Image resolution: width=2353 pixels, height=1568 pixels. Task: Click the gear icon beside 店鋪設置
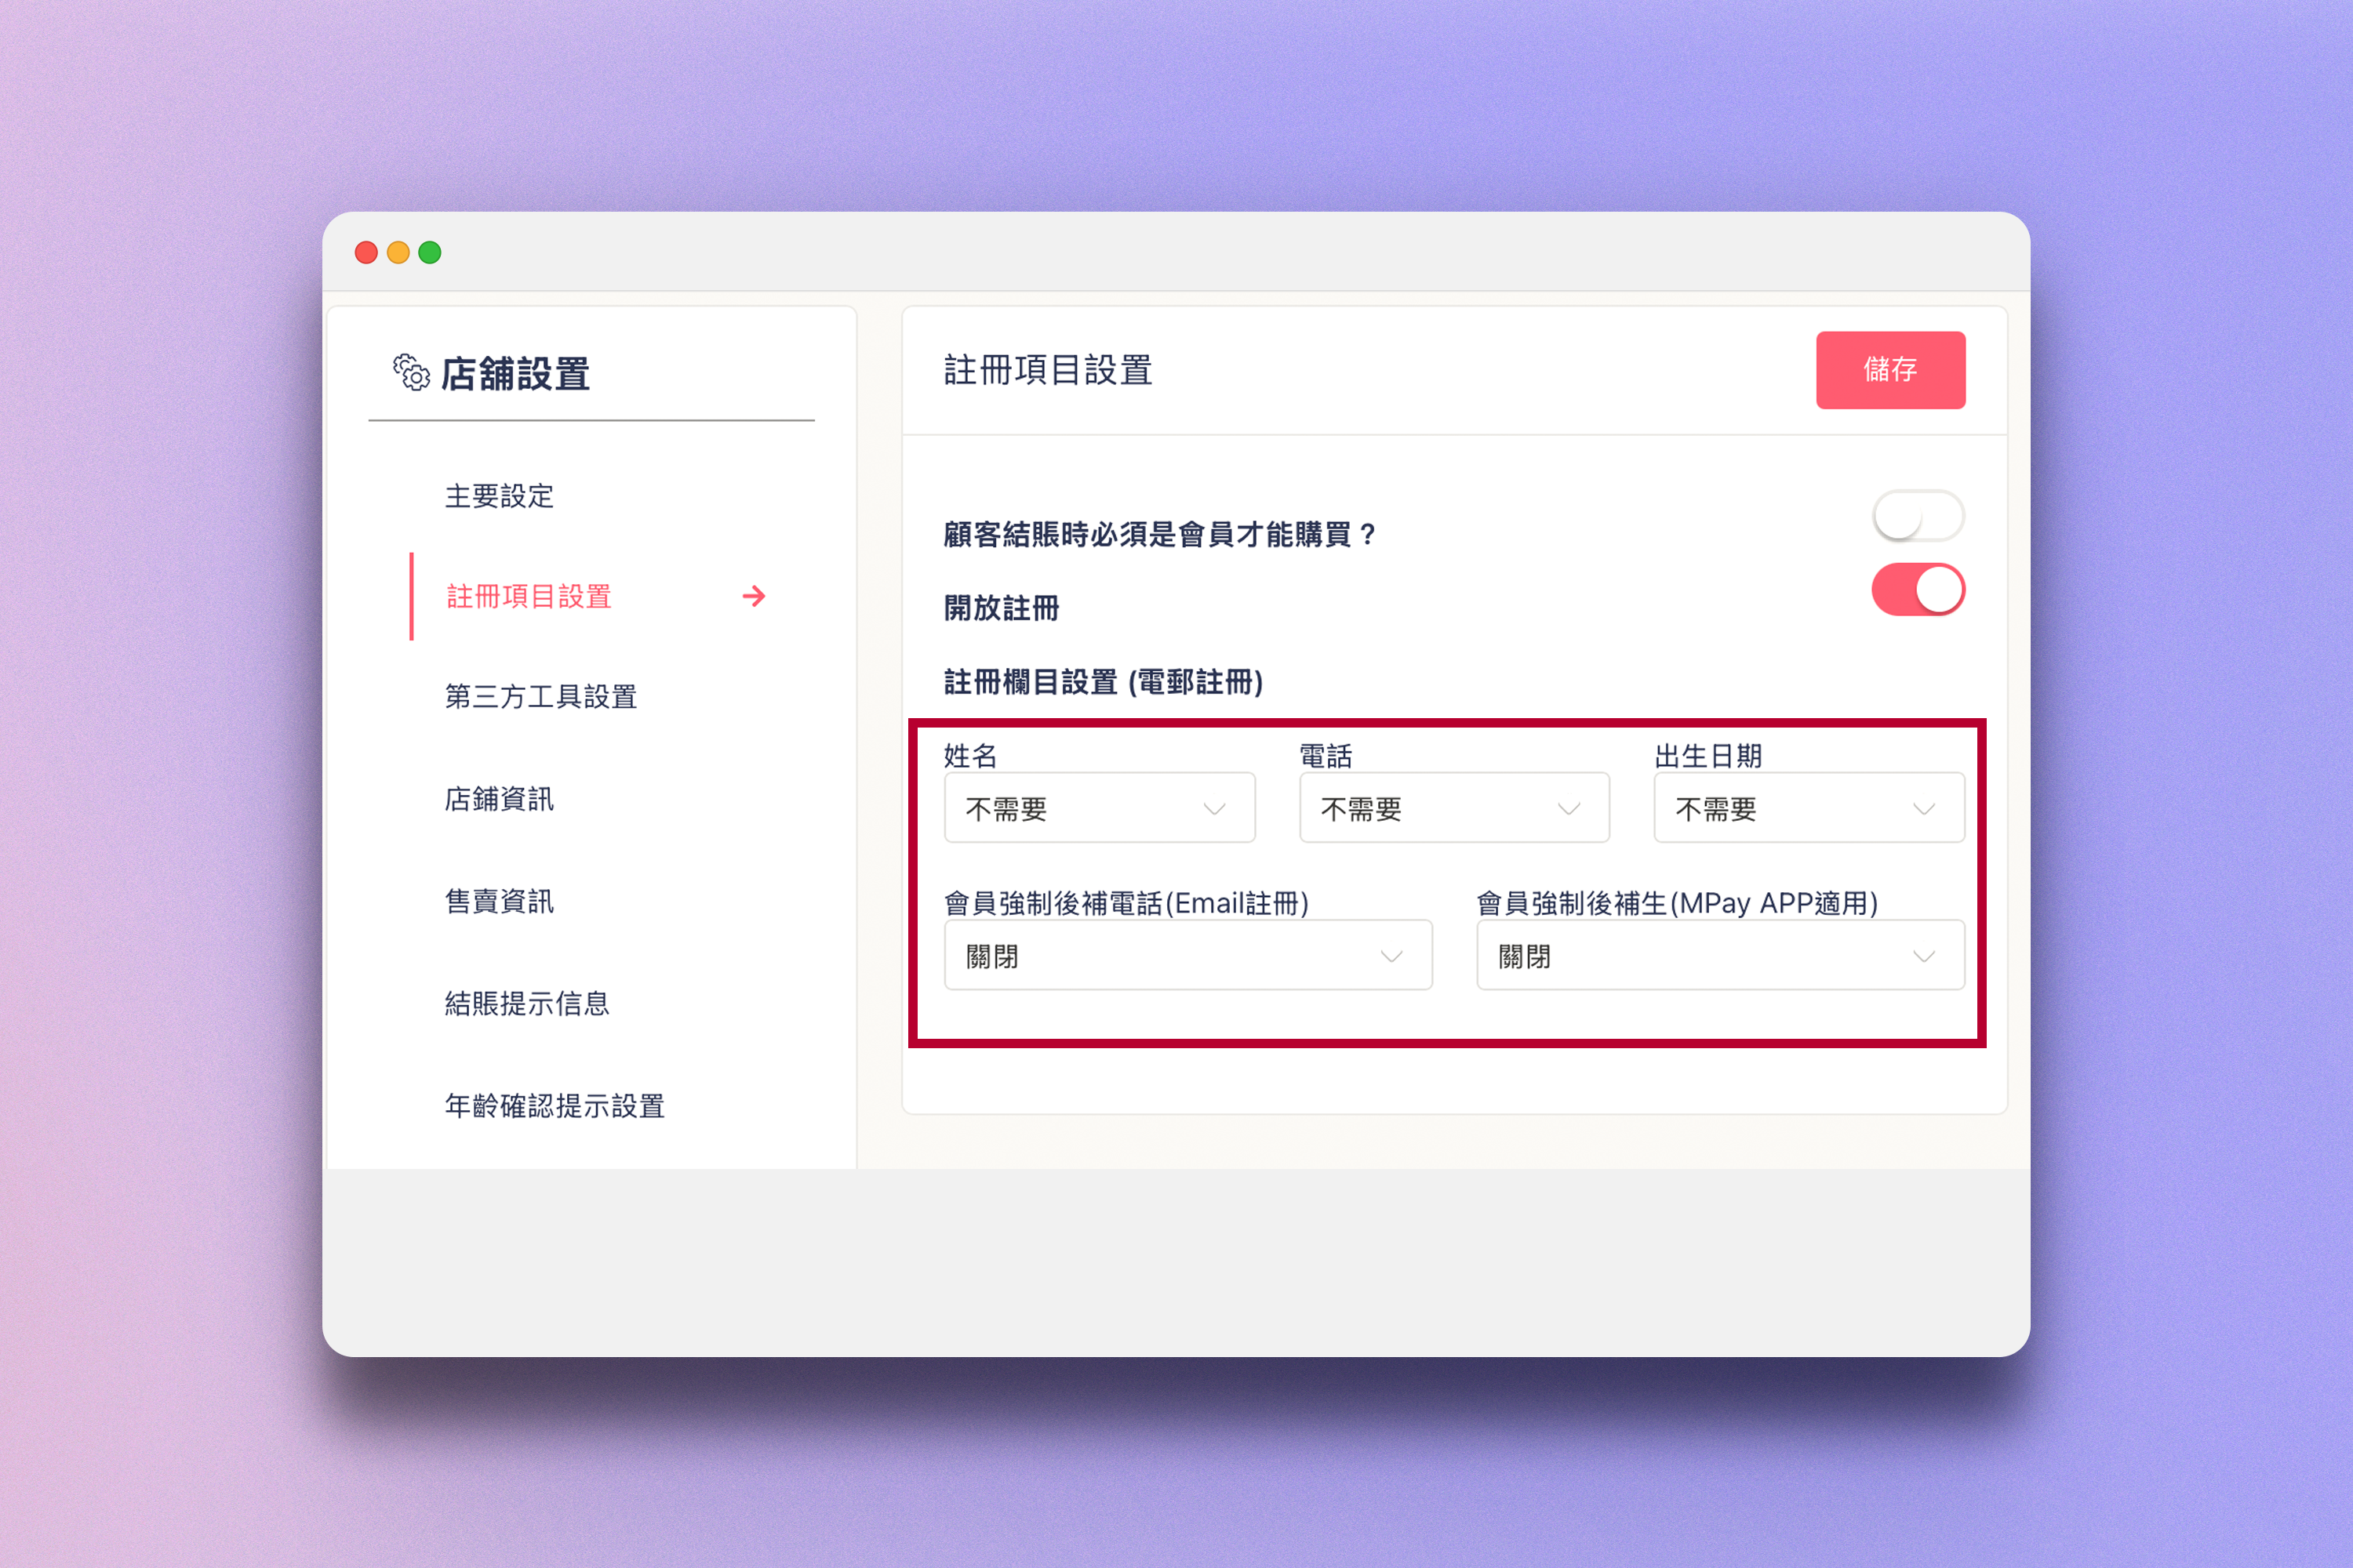[411, 372]
